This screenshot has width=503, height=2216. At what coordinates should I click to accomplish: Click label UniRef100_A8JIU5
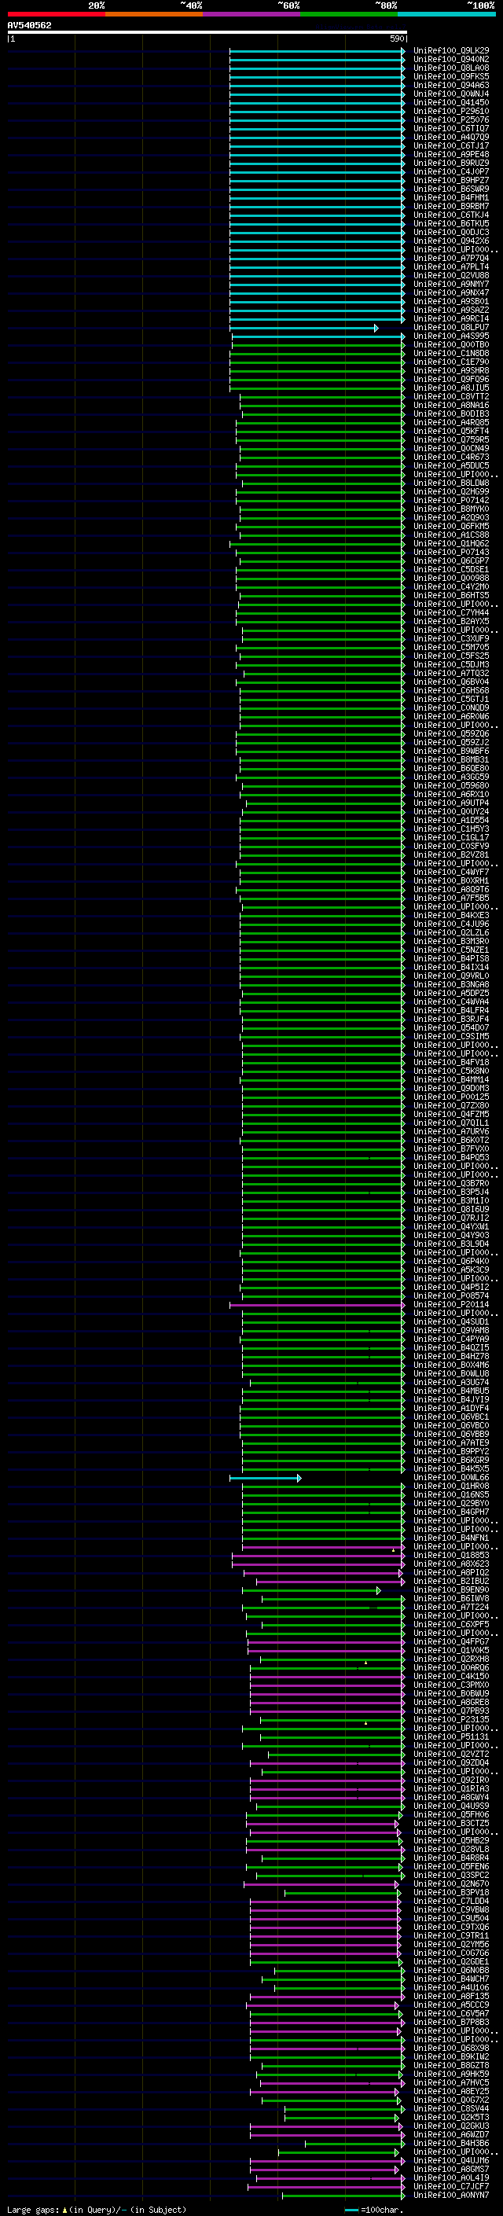(x=451, y=388)
